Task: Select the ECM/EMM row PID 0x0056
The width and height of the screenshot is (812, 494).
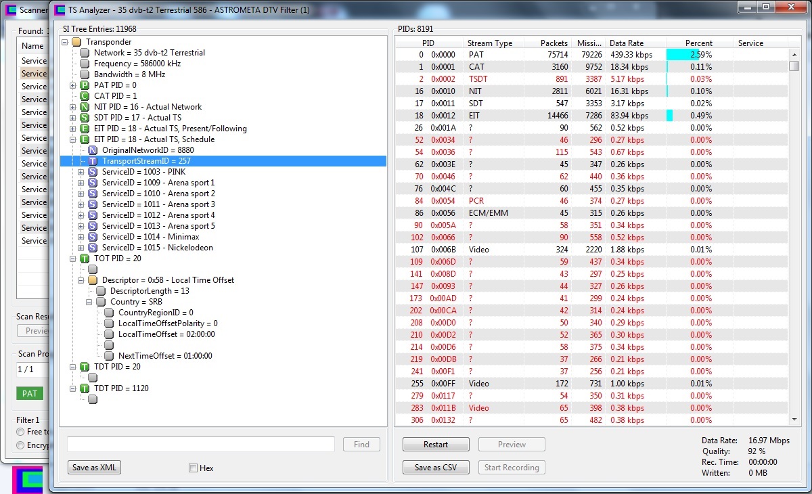Action: coord(591,213)
